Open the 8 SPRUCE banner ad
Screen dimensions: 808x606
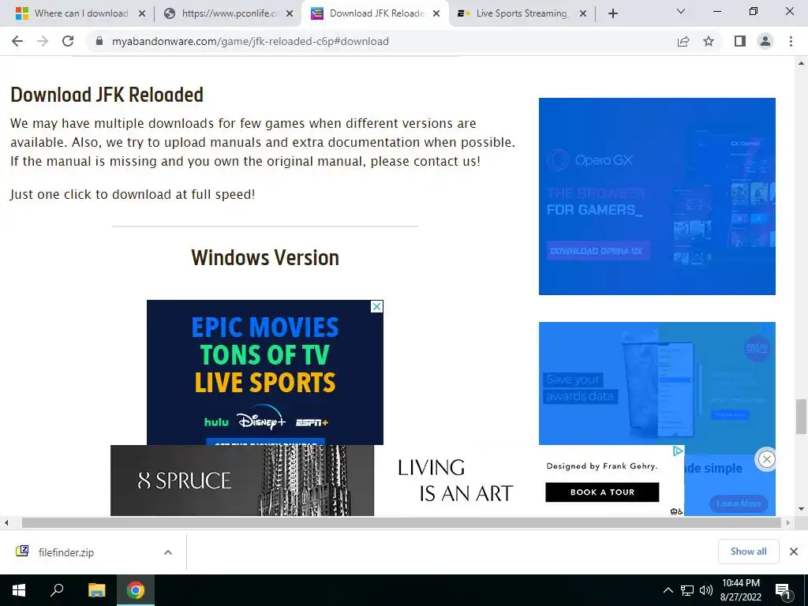point(397,481)
